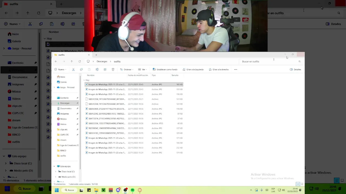346x194 pixels.
Task: Open Nuevo dropdown in front window
Action: point(60,70)
